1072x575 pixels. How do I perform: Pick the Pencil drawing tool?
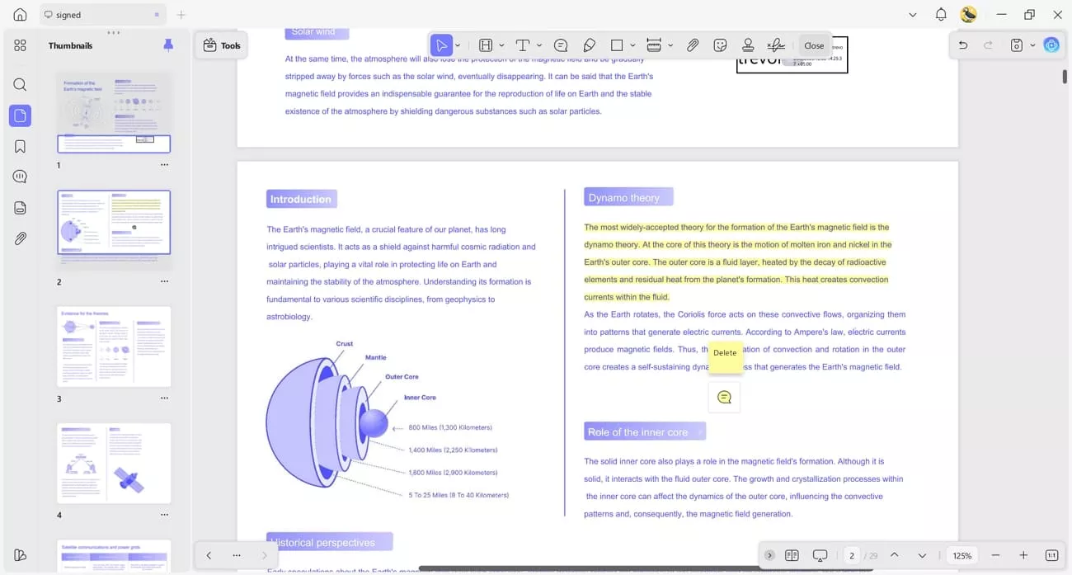click(589, 45)
